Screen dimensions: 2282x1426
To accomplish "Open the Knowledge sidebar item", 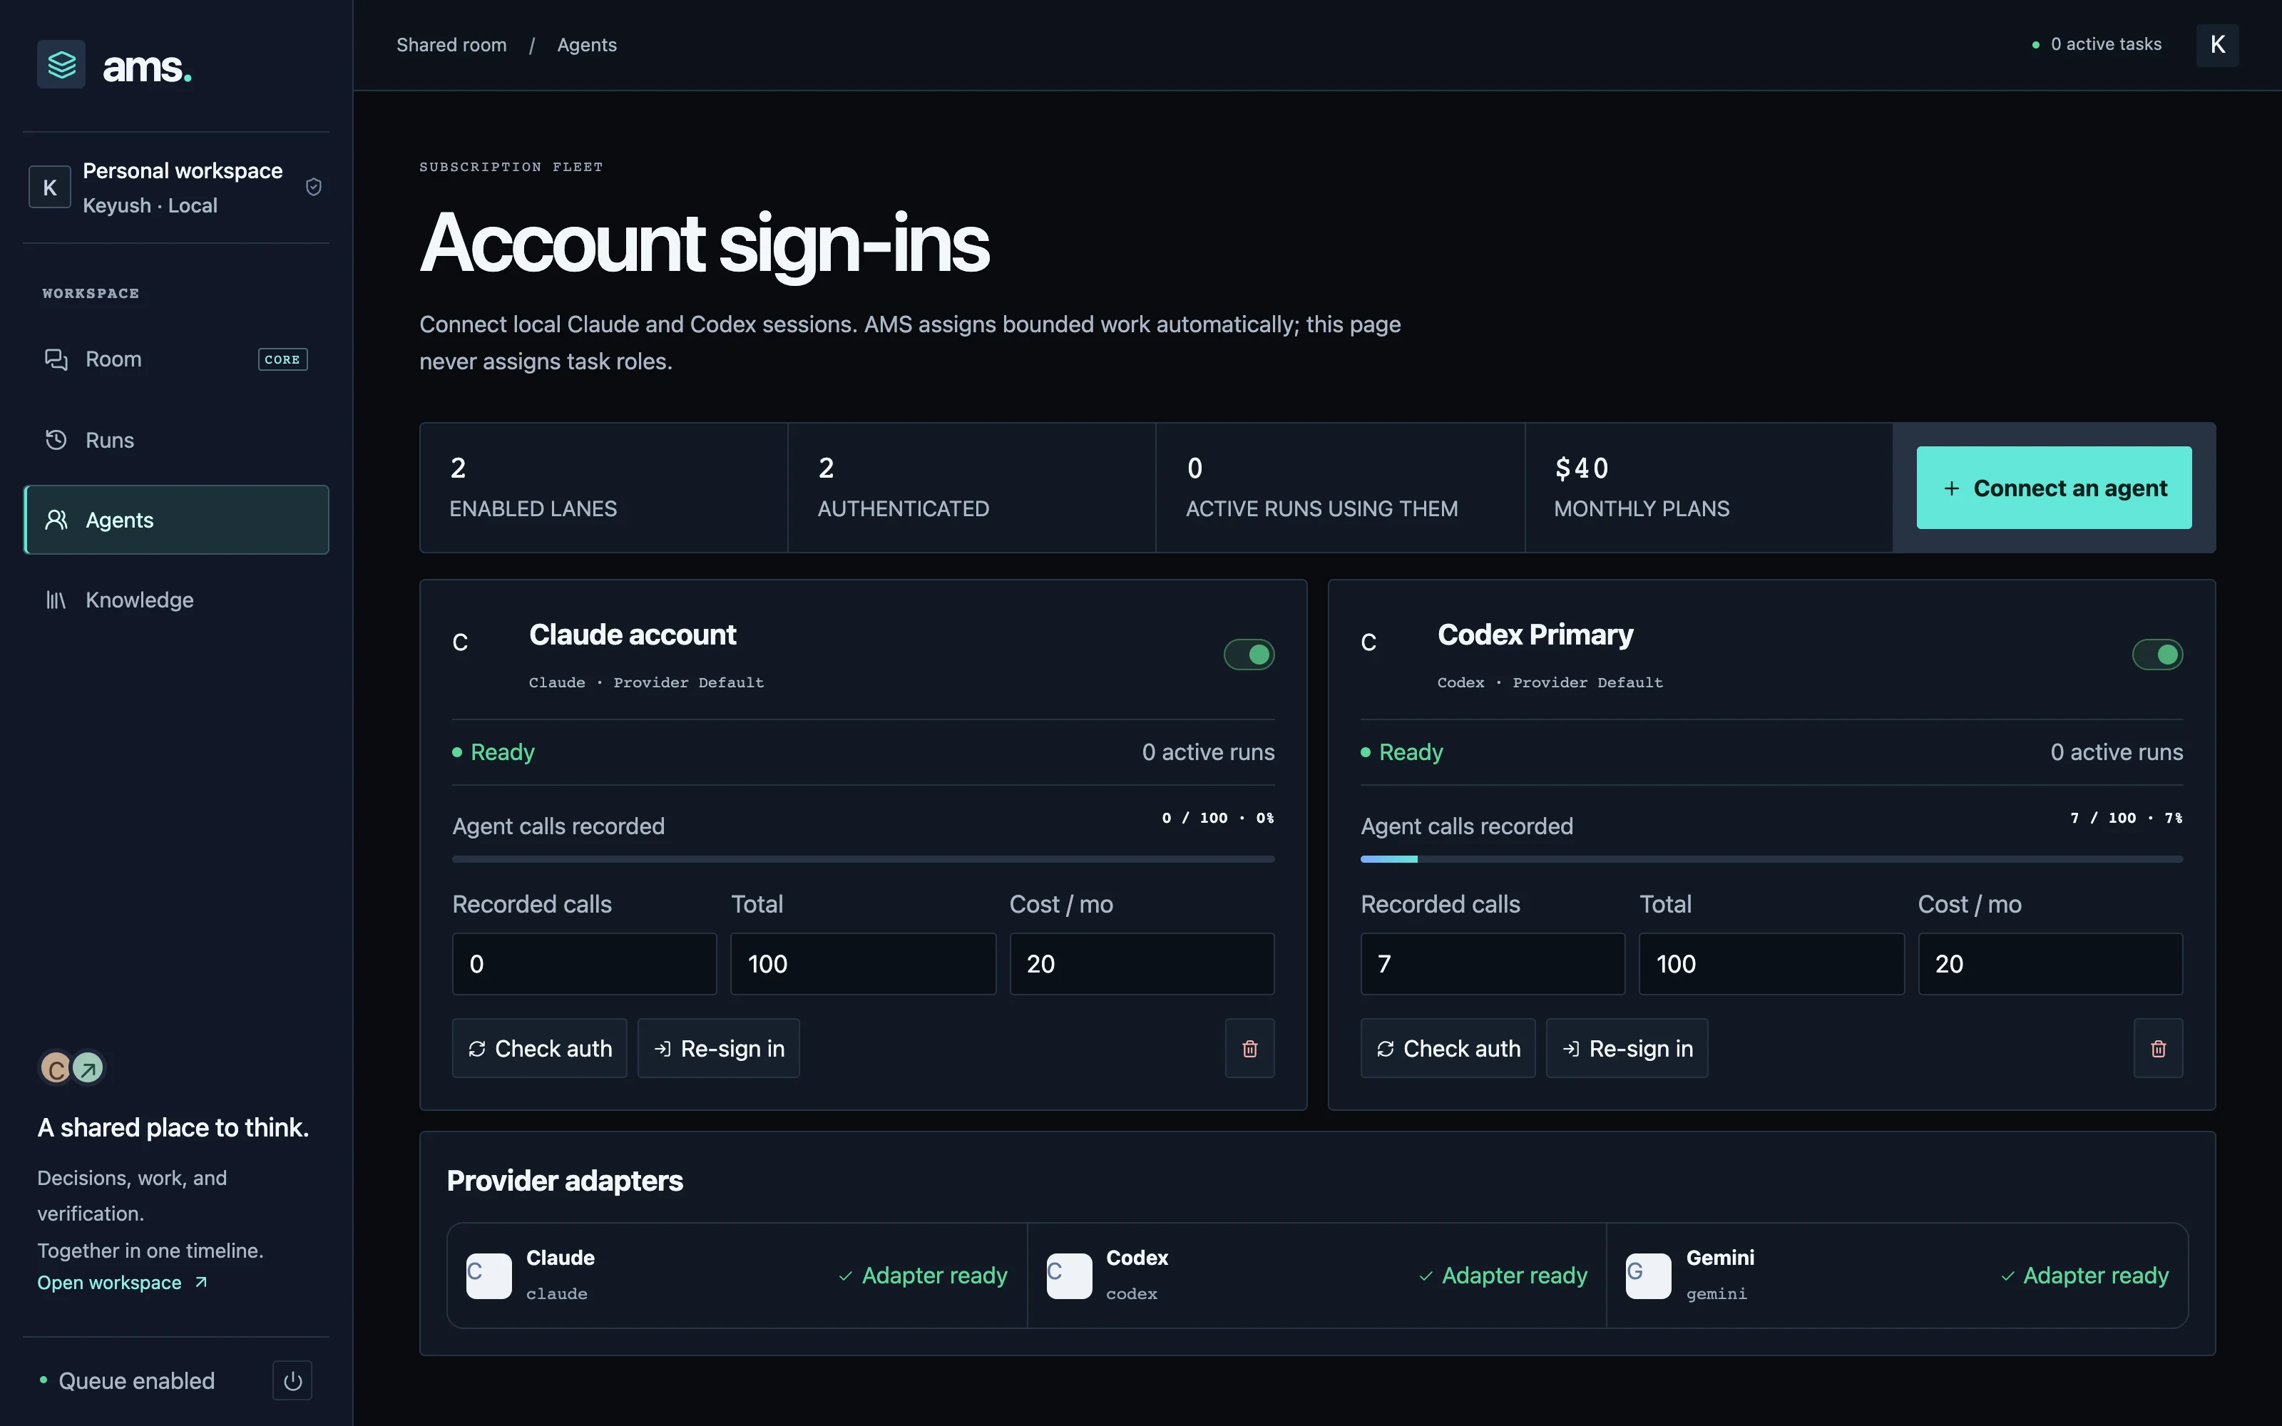I will (x=176, y=600).
